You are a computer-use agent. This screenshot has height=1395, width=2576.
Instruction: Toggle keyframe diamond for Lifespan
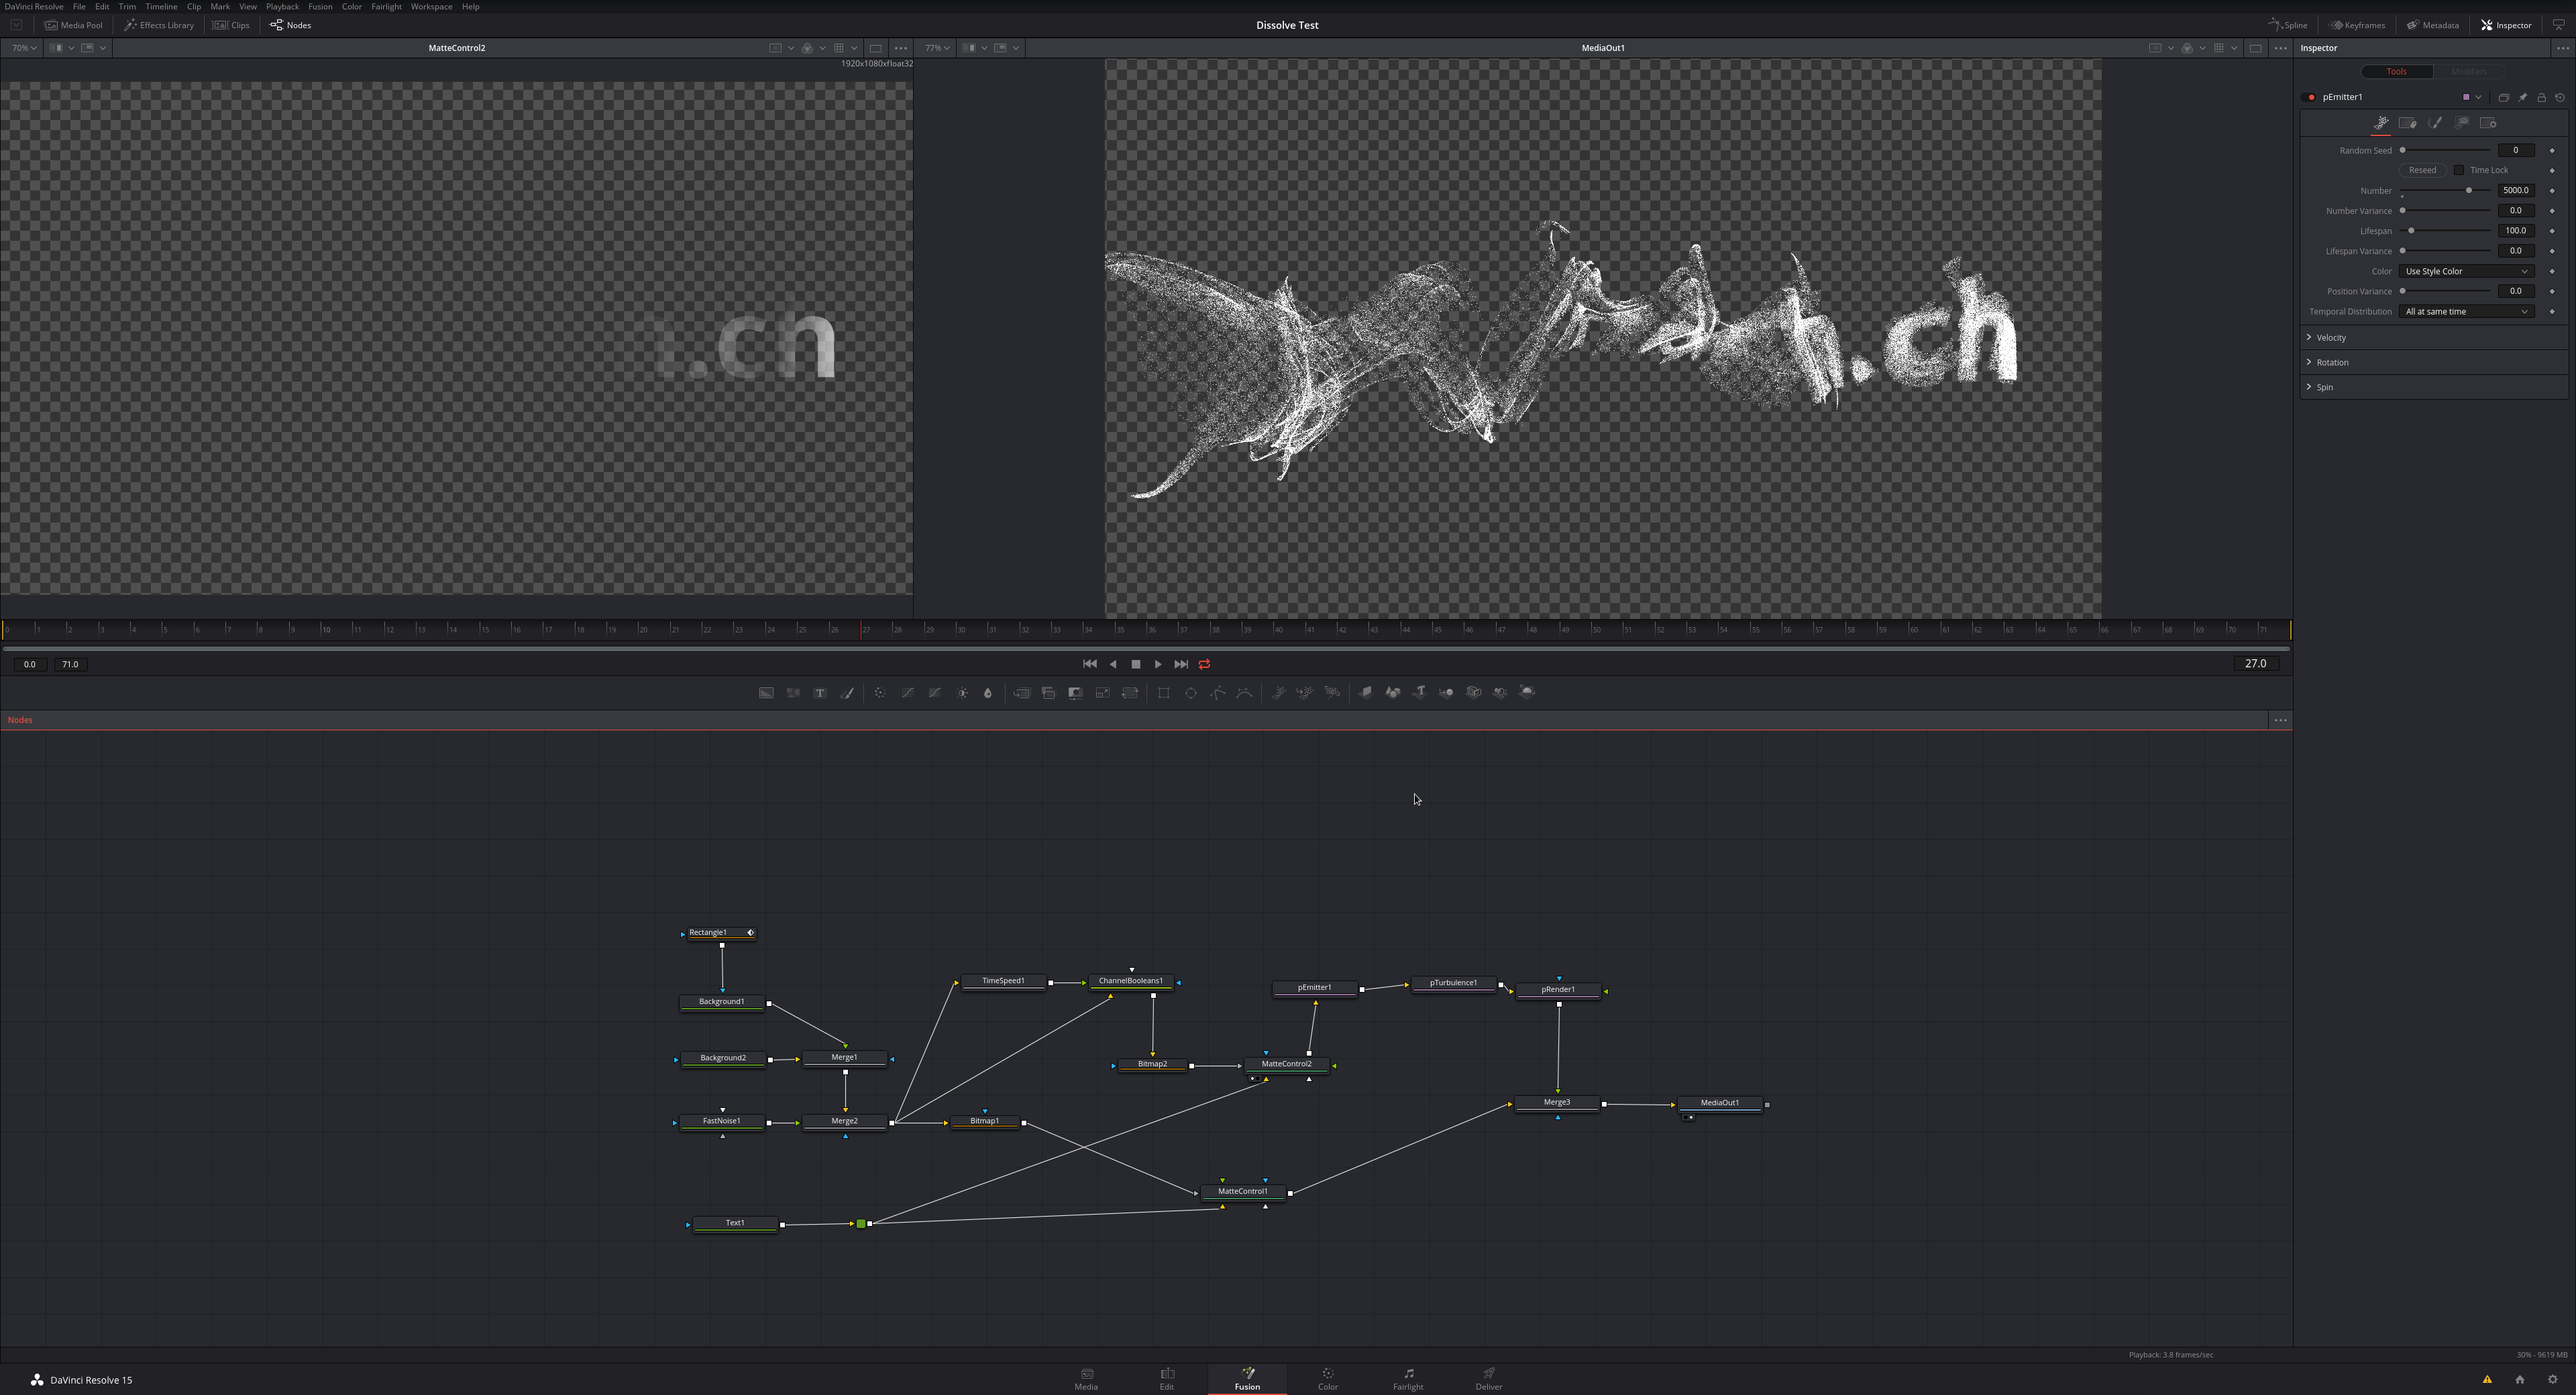(x=2552, y=231)
